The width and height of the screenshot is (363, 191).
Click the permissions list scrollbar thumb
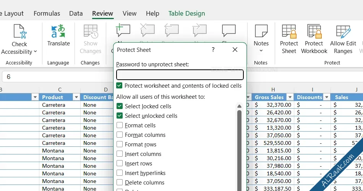click(x=239, y=150)
